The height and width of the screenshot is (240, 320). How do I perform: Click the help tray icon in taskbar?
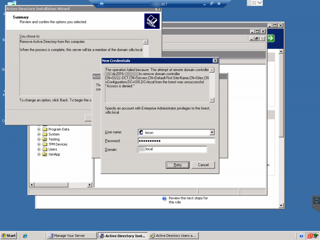[301, 236]
